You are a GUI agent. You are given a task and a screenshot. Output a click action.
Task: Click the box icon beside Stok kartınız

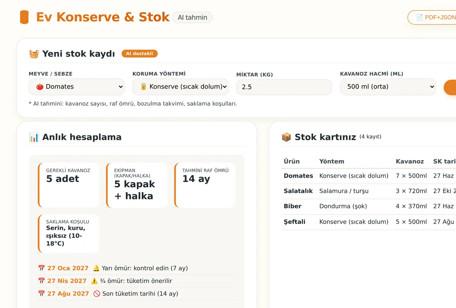[286, 137]
